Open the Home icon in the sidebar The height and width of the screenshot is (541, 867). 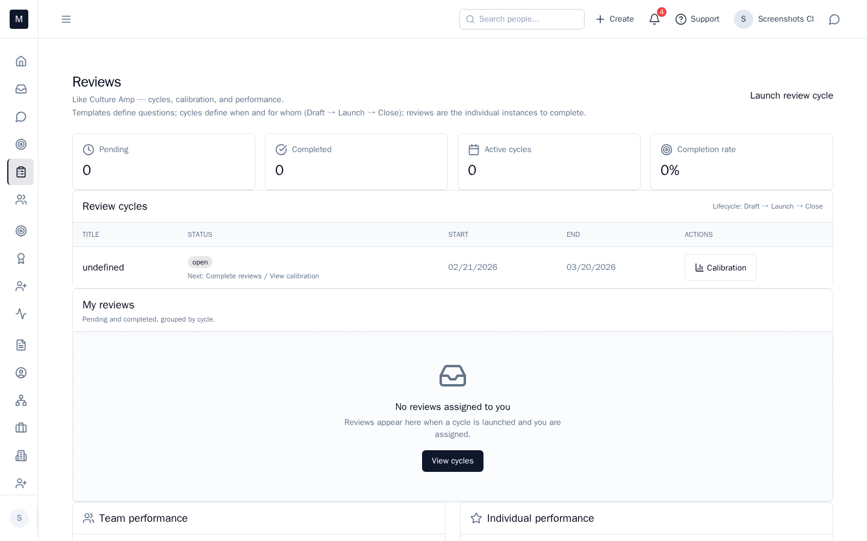tap(21, 61)
